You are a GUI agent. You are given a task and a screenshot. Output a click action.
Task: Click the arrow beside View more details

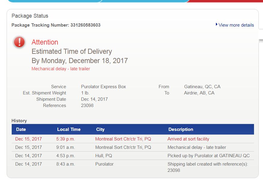point(217,25)
